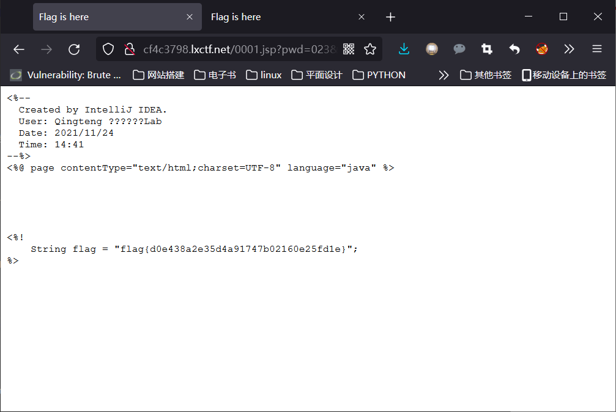This screenshot has height=412, width=616.
Task: Open the 其他书签 folder
Action: (x=486, y=75)
